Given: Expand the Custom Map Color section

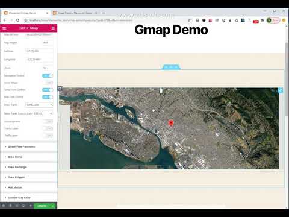Looking at the screenshot, I should [29, 198].
